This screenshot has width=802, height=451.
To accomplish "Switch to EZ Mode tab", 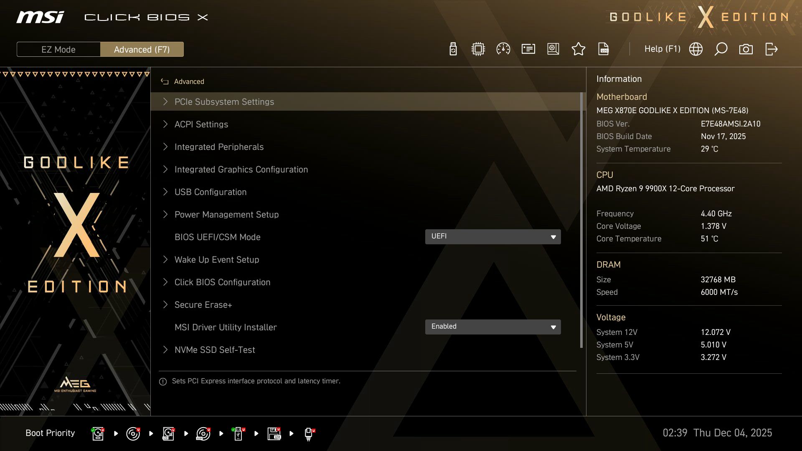I will 58,49.
